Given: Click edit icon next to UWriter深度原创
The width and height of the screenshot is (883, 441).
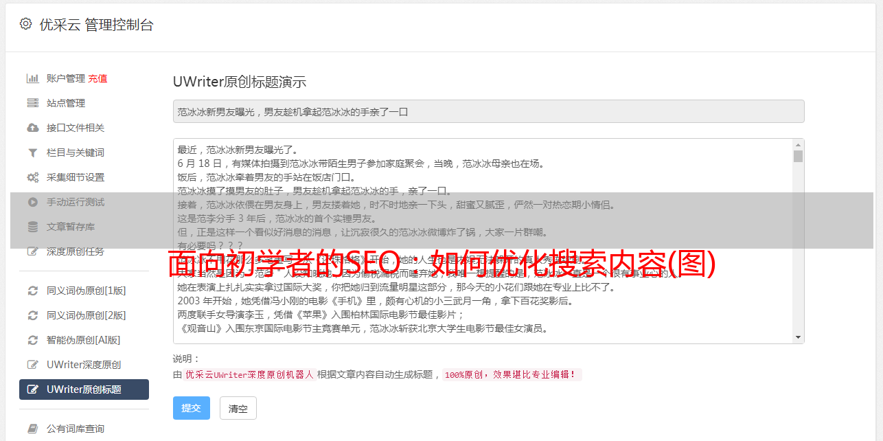Looking at the screenshot, I should [x=32, y=365].
